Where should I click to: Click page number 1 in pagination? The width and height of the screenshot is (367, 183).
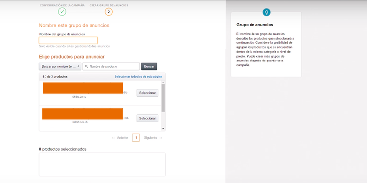136,138
